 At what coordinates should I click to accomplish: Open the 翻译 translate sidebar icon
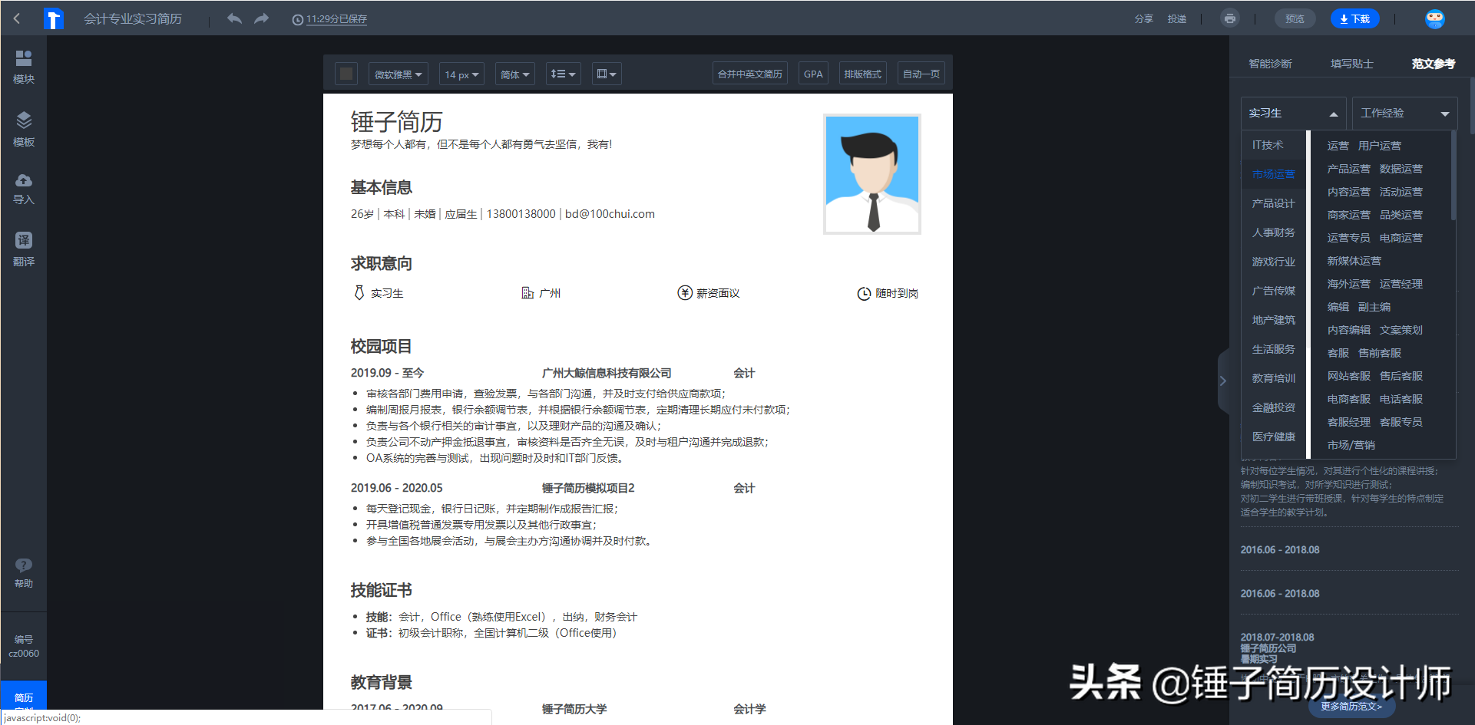tap(24, 249)
